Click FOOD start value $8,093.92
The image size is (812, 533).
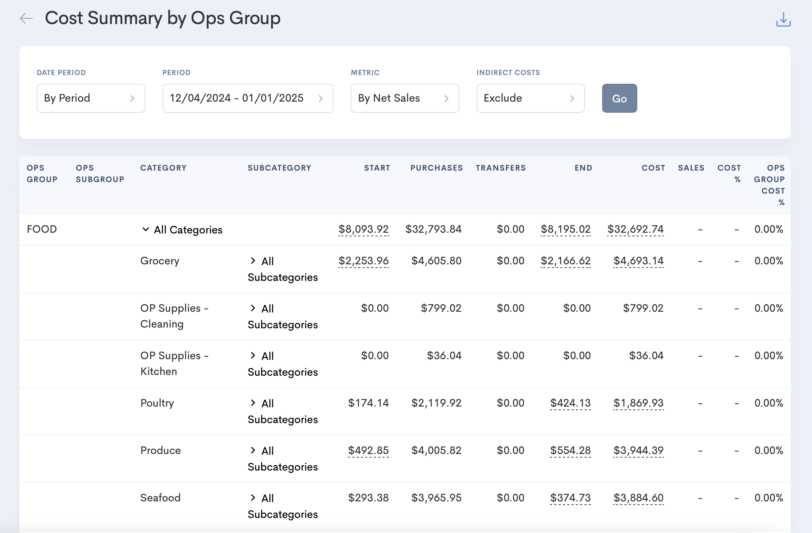(x=363, y=229)
